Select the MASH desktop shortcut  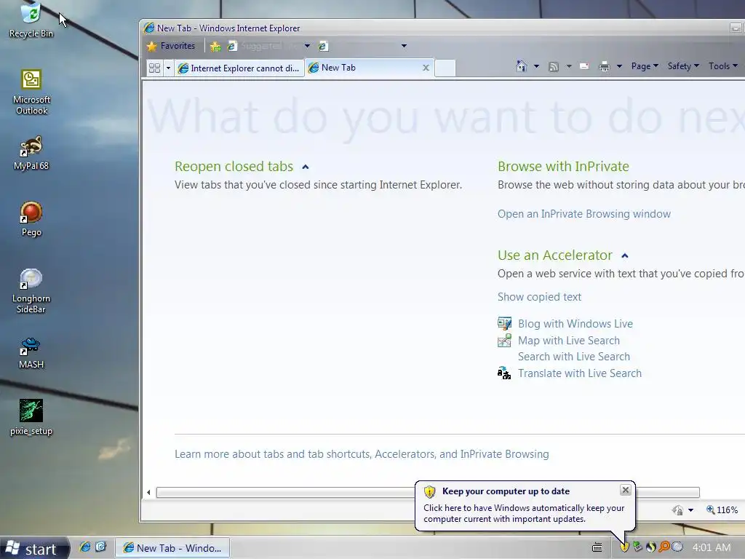point(31,353)
